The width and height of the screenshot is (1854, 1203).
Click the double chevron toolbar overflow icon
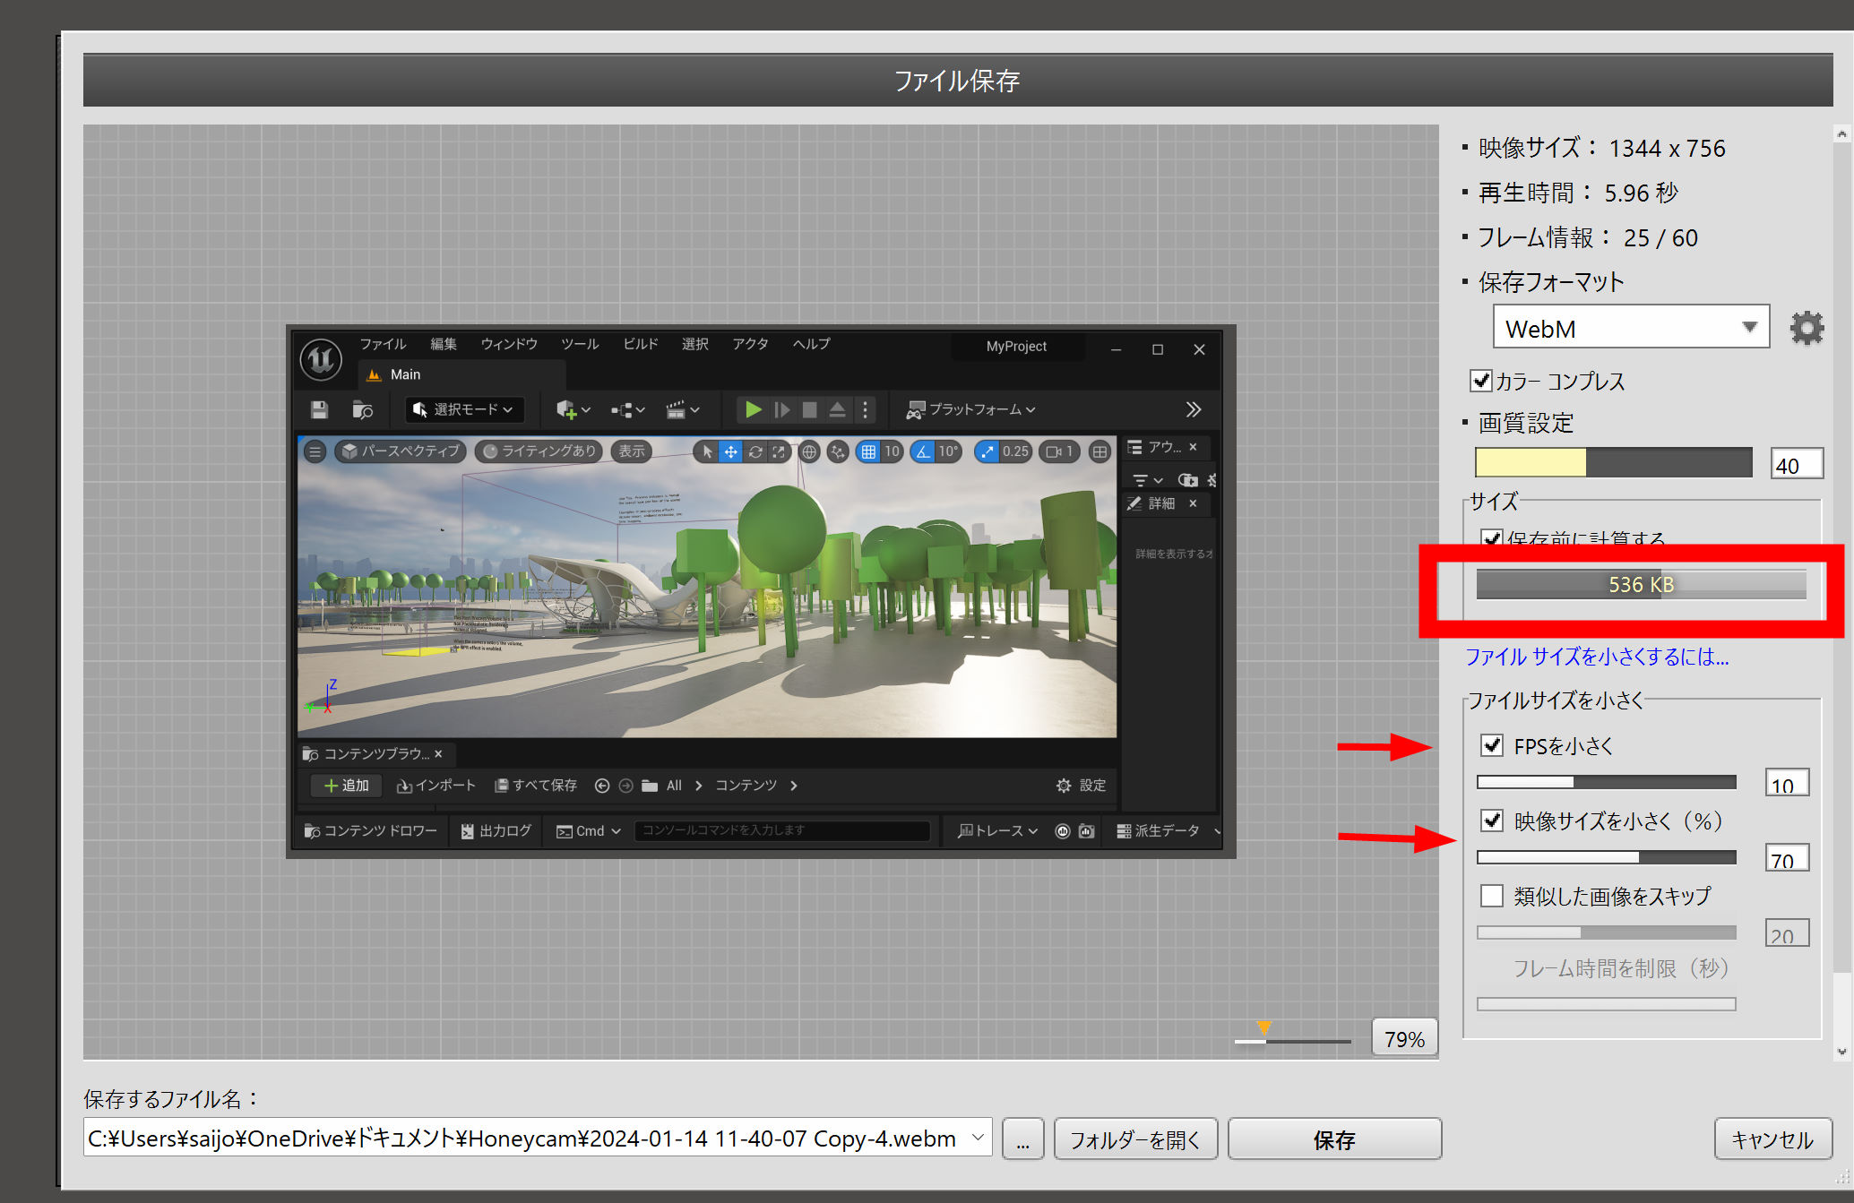coord(1193,409)
